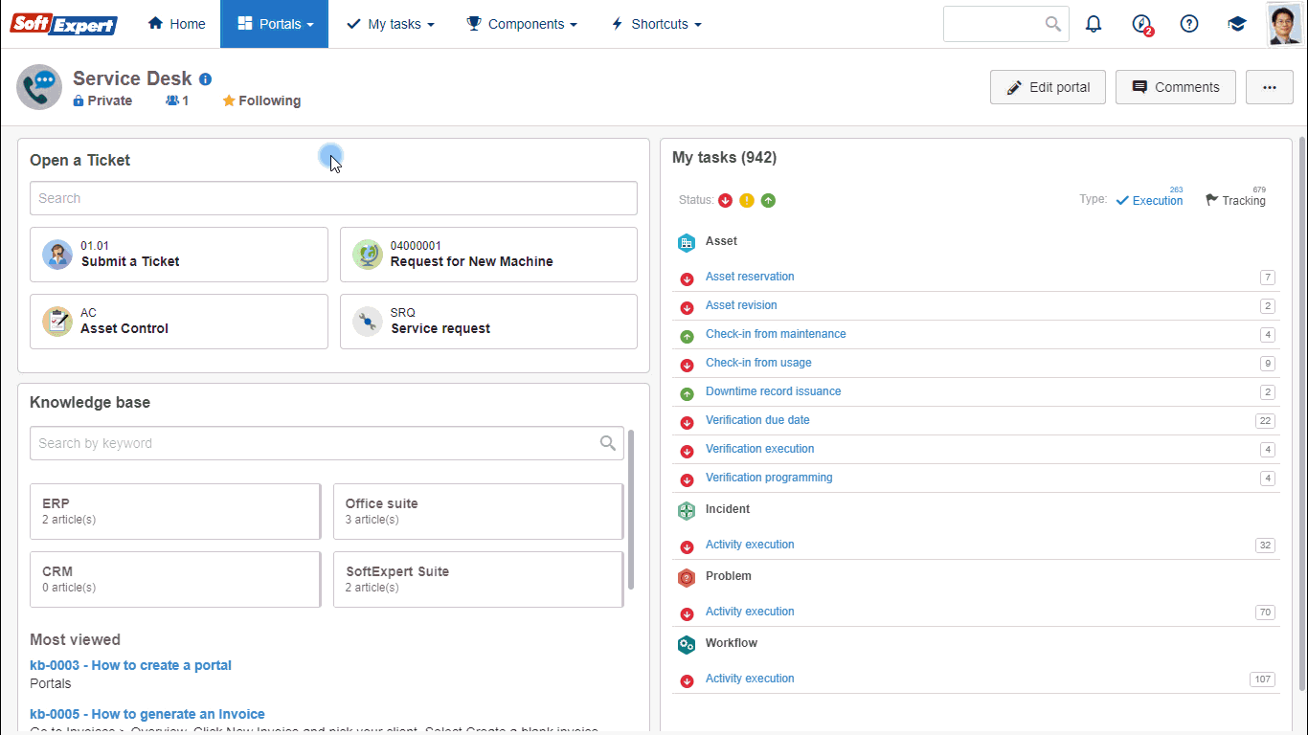Click the Knowledge base scrollbar
Viewport: 1308px width, 735px height.
(x=631, y=510)
